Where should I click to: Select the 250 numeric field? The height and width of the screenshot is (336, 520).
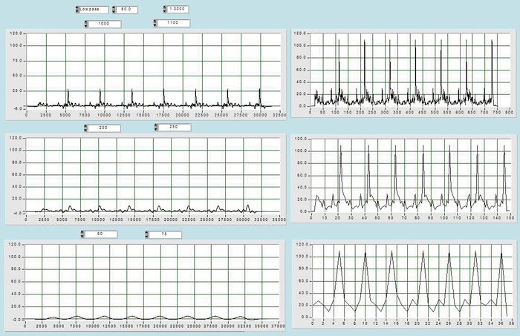(174, 127)
